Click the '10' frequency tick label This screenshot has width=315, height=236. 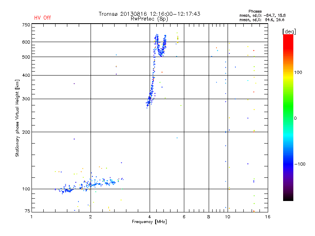228,217
